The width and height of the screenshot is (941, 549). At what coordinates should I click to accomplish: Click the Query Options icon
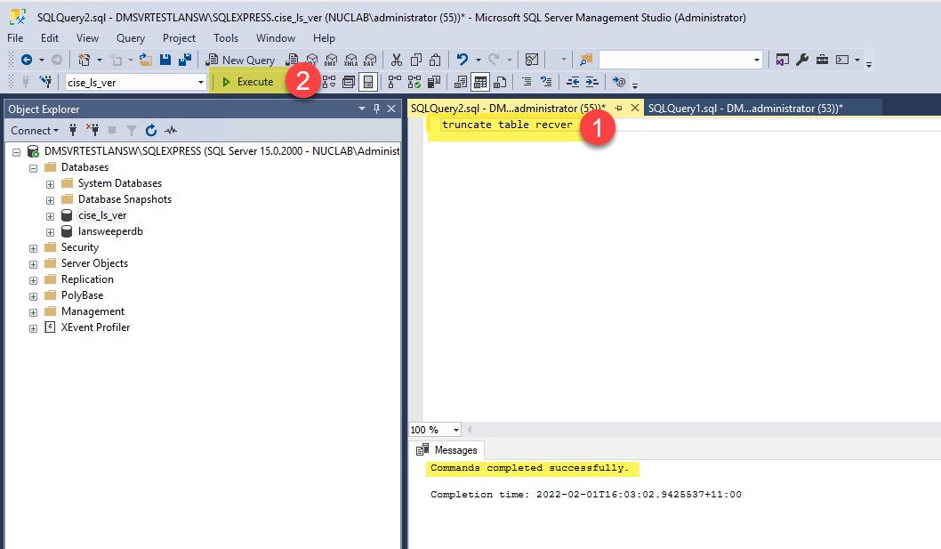[x=349, y=82]
